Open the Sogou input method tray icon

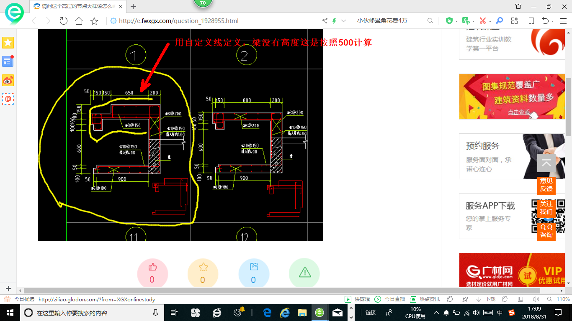[x=512, y=313]
